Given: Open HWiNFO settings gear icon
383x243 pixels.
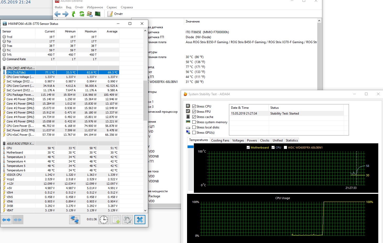Looking at the screenshot, I should click(128, 220).
